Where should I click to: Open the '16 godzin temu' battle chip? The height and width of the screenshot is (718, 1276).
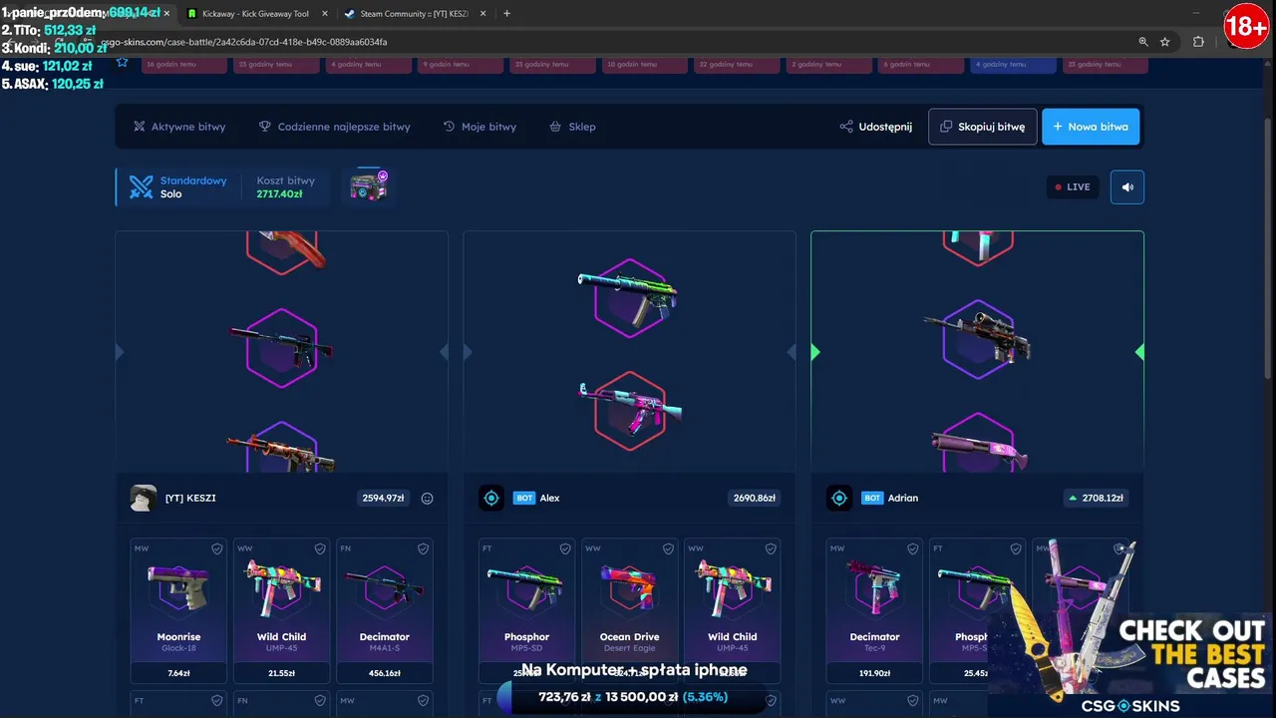(184, 65)
